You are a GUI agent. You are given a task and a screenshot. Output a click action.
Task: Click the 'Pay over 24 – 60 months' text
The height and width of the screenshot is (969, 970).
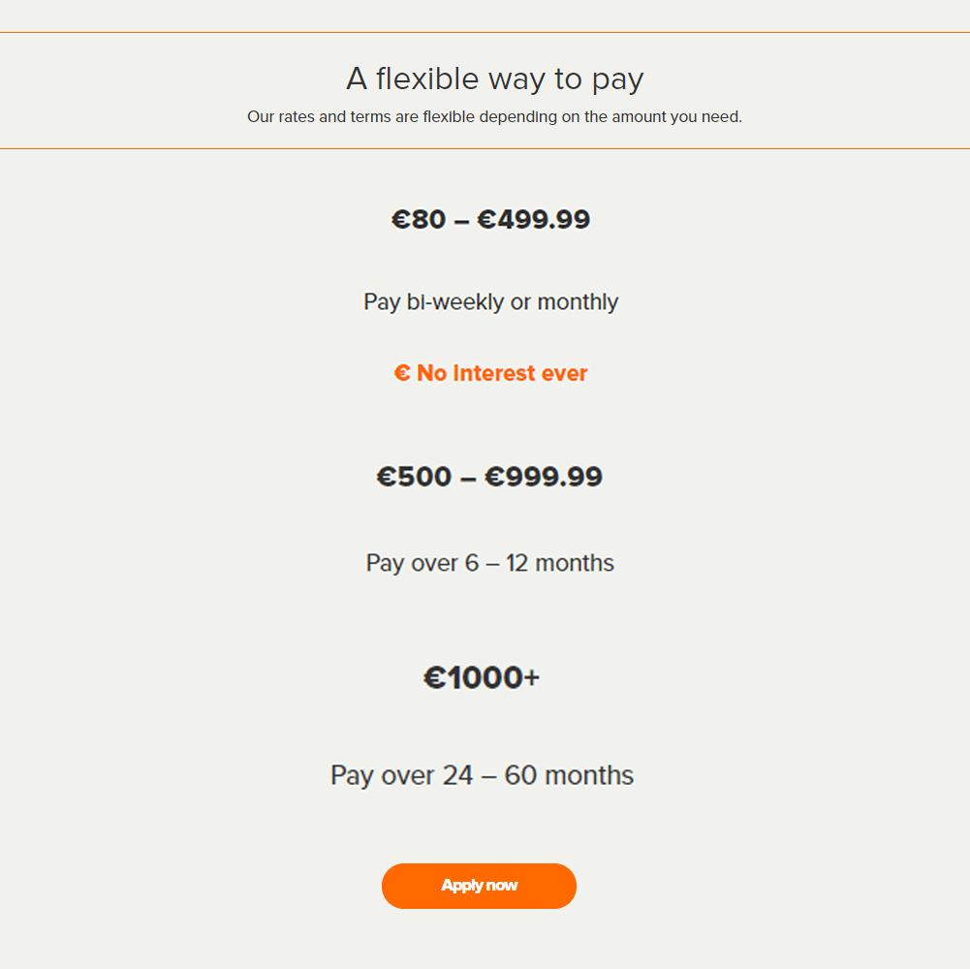tap(482, 775)
